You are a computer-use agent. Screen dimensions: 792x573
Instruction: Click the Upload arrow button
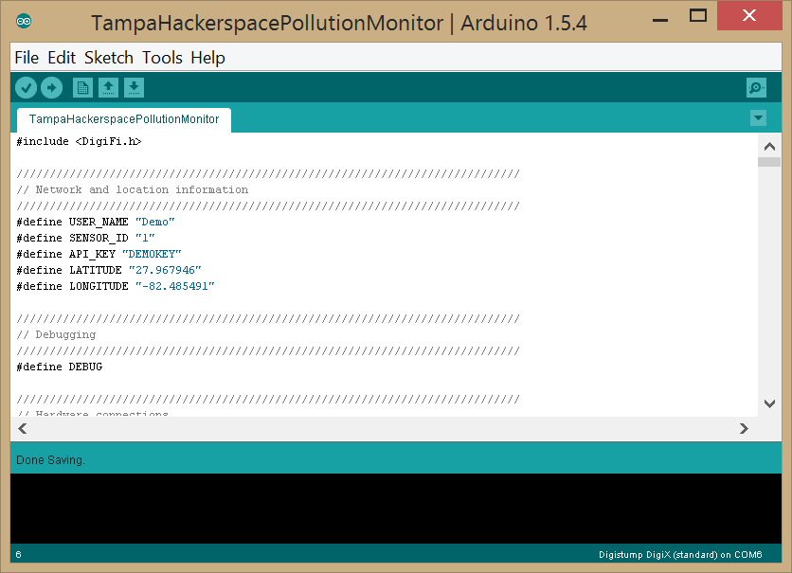point(51,88)
